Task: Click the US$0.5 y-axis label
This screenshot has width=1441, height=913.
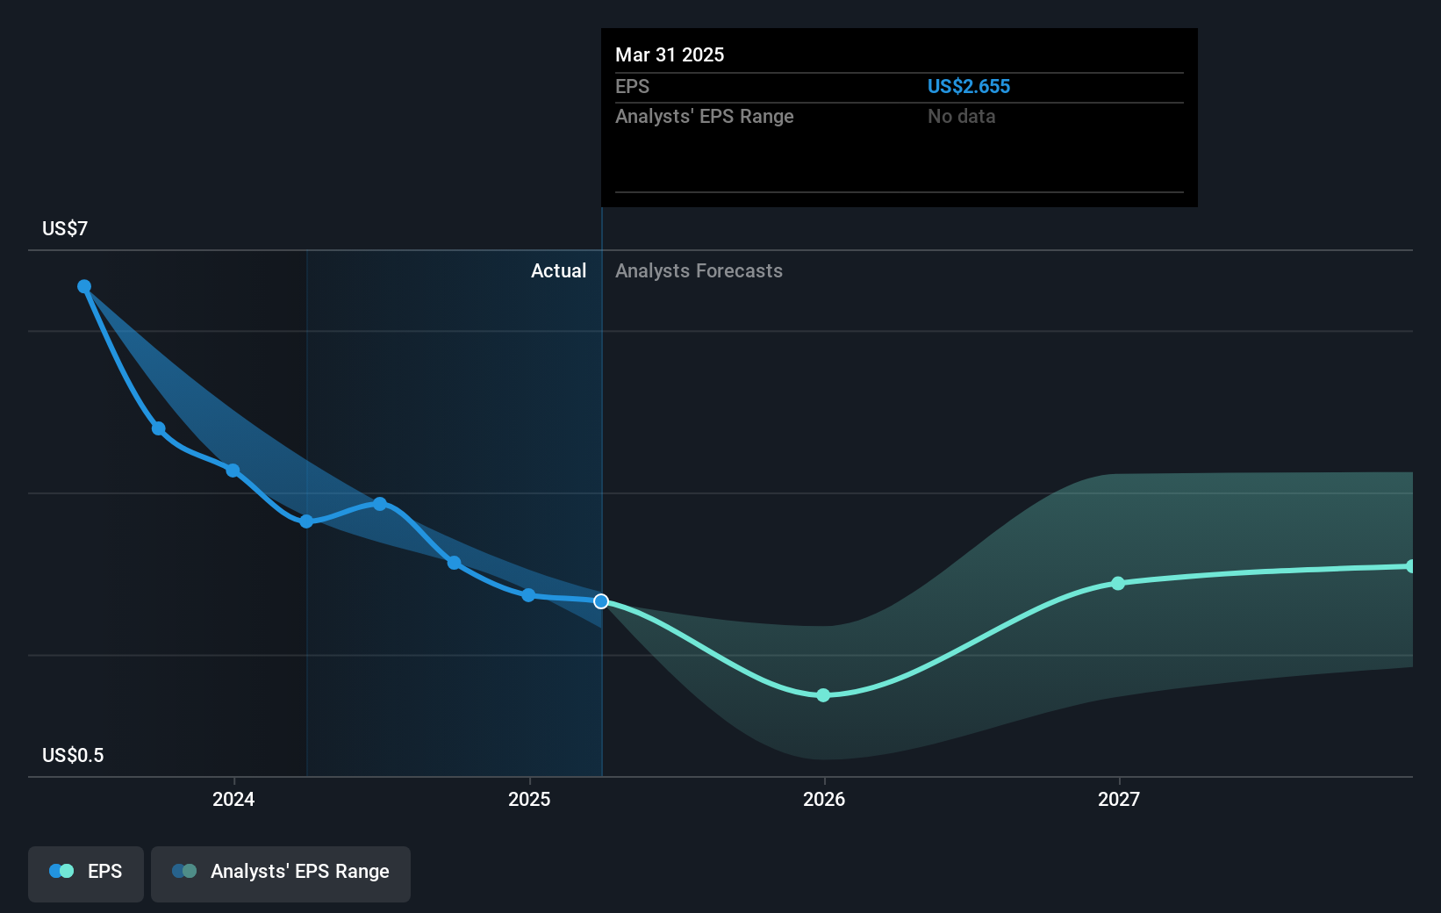Action: 73,755
